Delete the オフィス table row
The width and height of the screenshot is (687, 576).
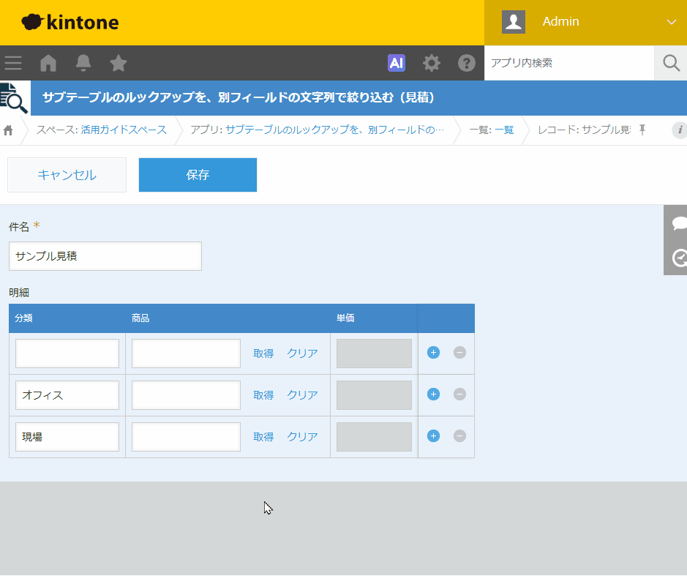pyautogui.click(x=459, y=394)
